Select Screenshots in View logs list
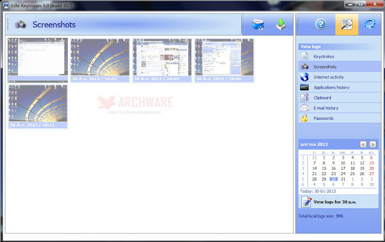The height and width of the screenshot is (242, 385). pyautogui.click(x=340, y=67)
